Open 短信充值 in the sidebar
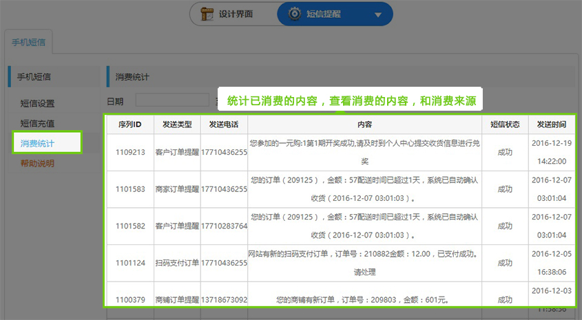 37,123
